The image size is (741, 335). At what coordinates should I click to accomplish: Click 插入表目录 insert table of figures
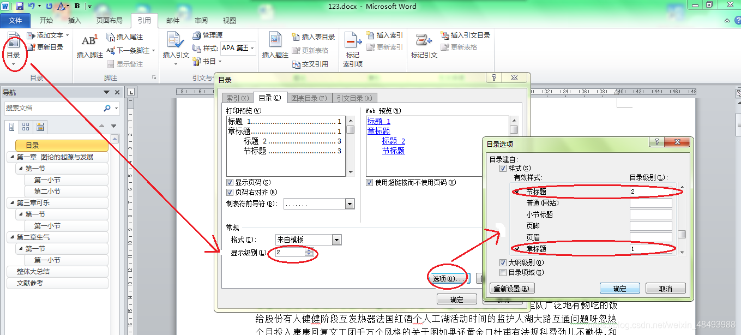coord(314,37)
